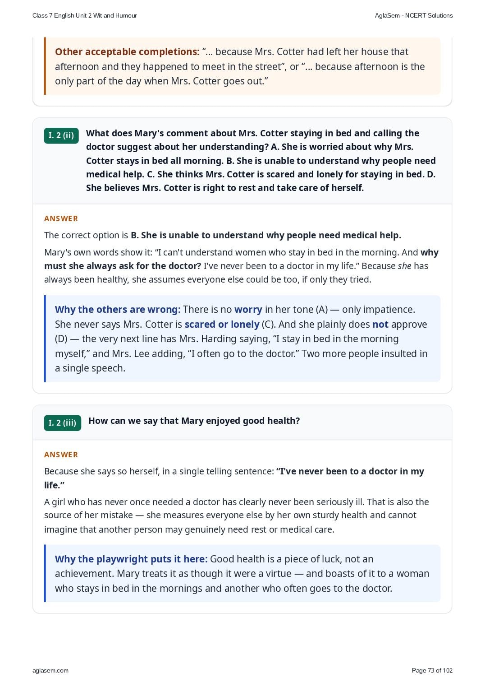The image size is (485, 687).
Task: Click the question 'How can we say that Mary enjoyed good health?'
Action: (194, 421)
